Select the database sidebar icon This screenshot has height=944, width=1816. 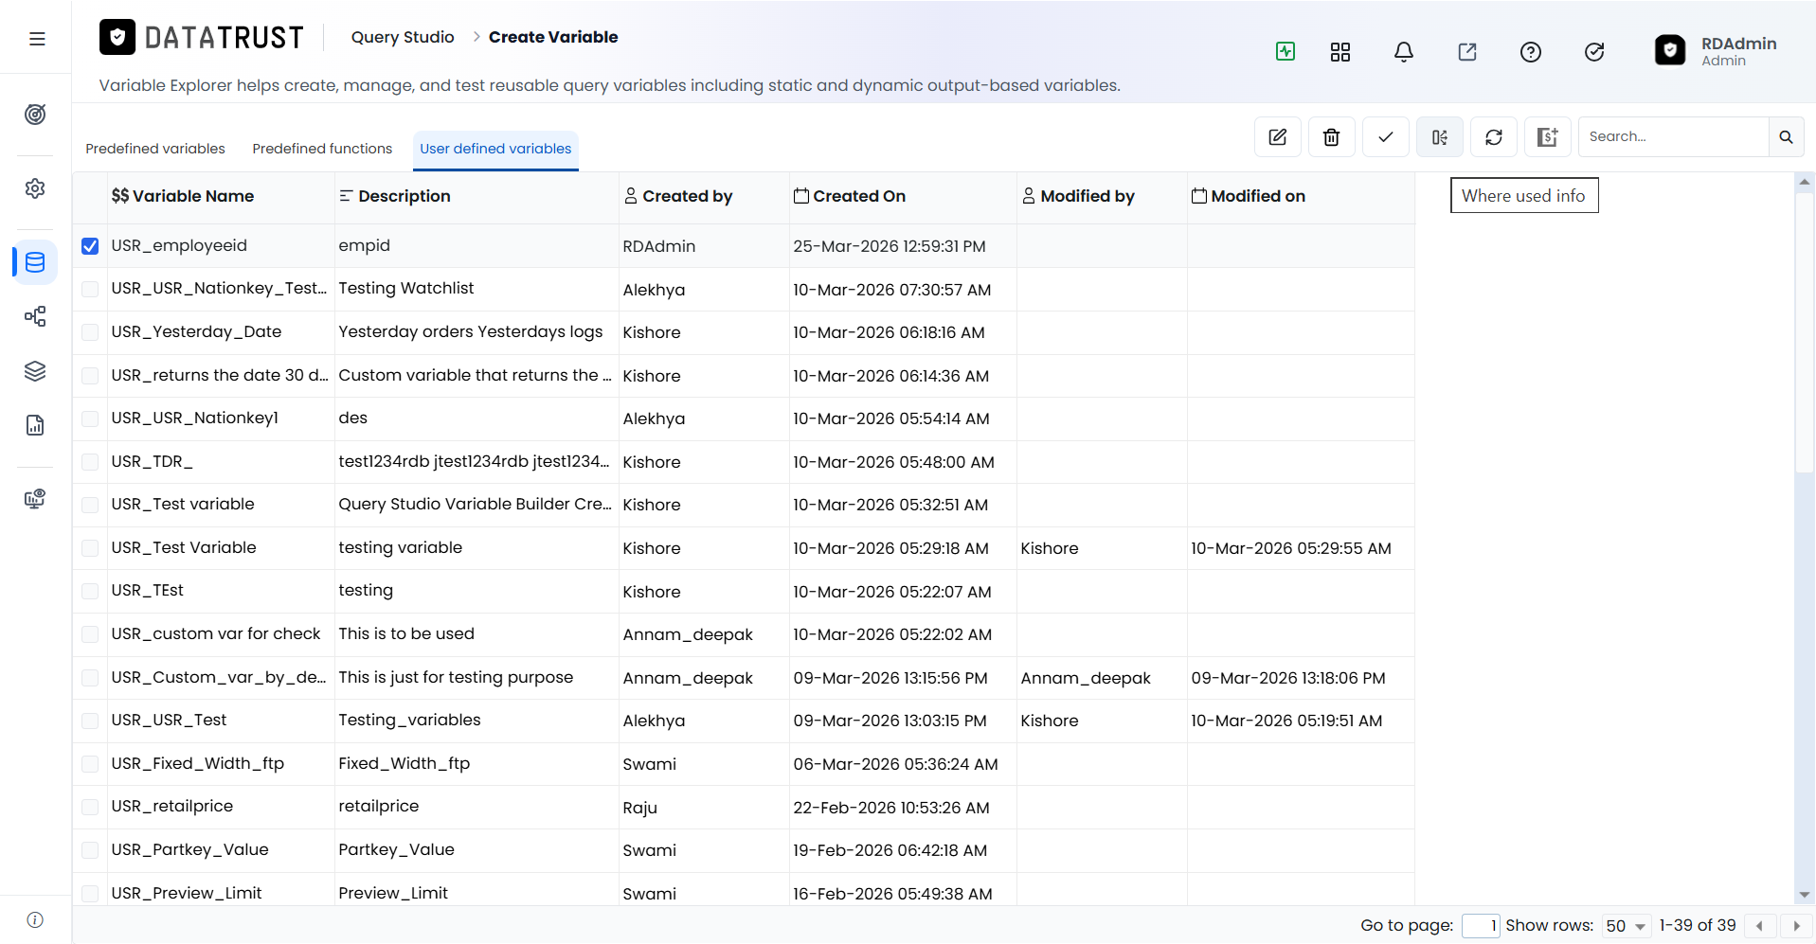point(35,262)
